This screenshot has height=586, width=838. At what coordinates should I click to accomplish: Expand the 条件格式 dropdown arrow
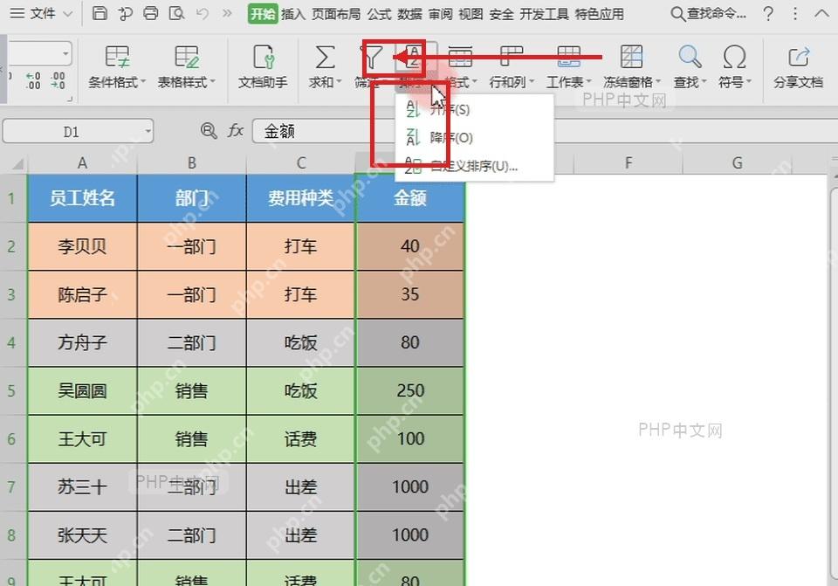(142, 82)
